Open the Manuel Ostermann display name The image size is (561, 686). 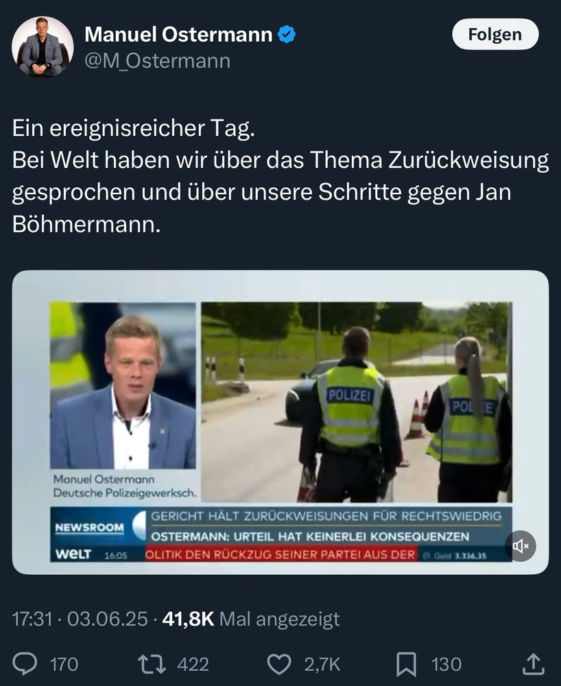pos(178,34)
